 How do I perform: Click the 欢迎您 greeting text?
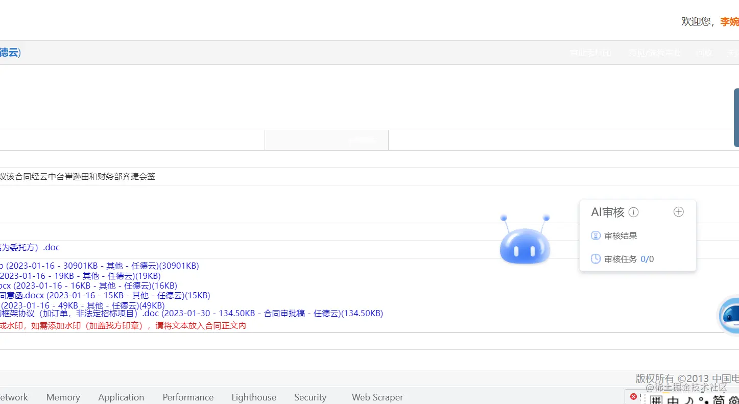[698, 21]
